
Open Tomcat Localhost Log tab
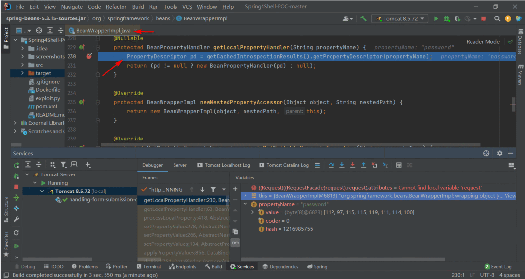click(x=224, y=165)
